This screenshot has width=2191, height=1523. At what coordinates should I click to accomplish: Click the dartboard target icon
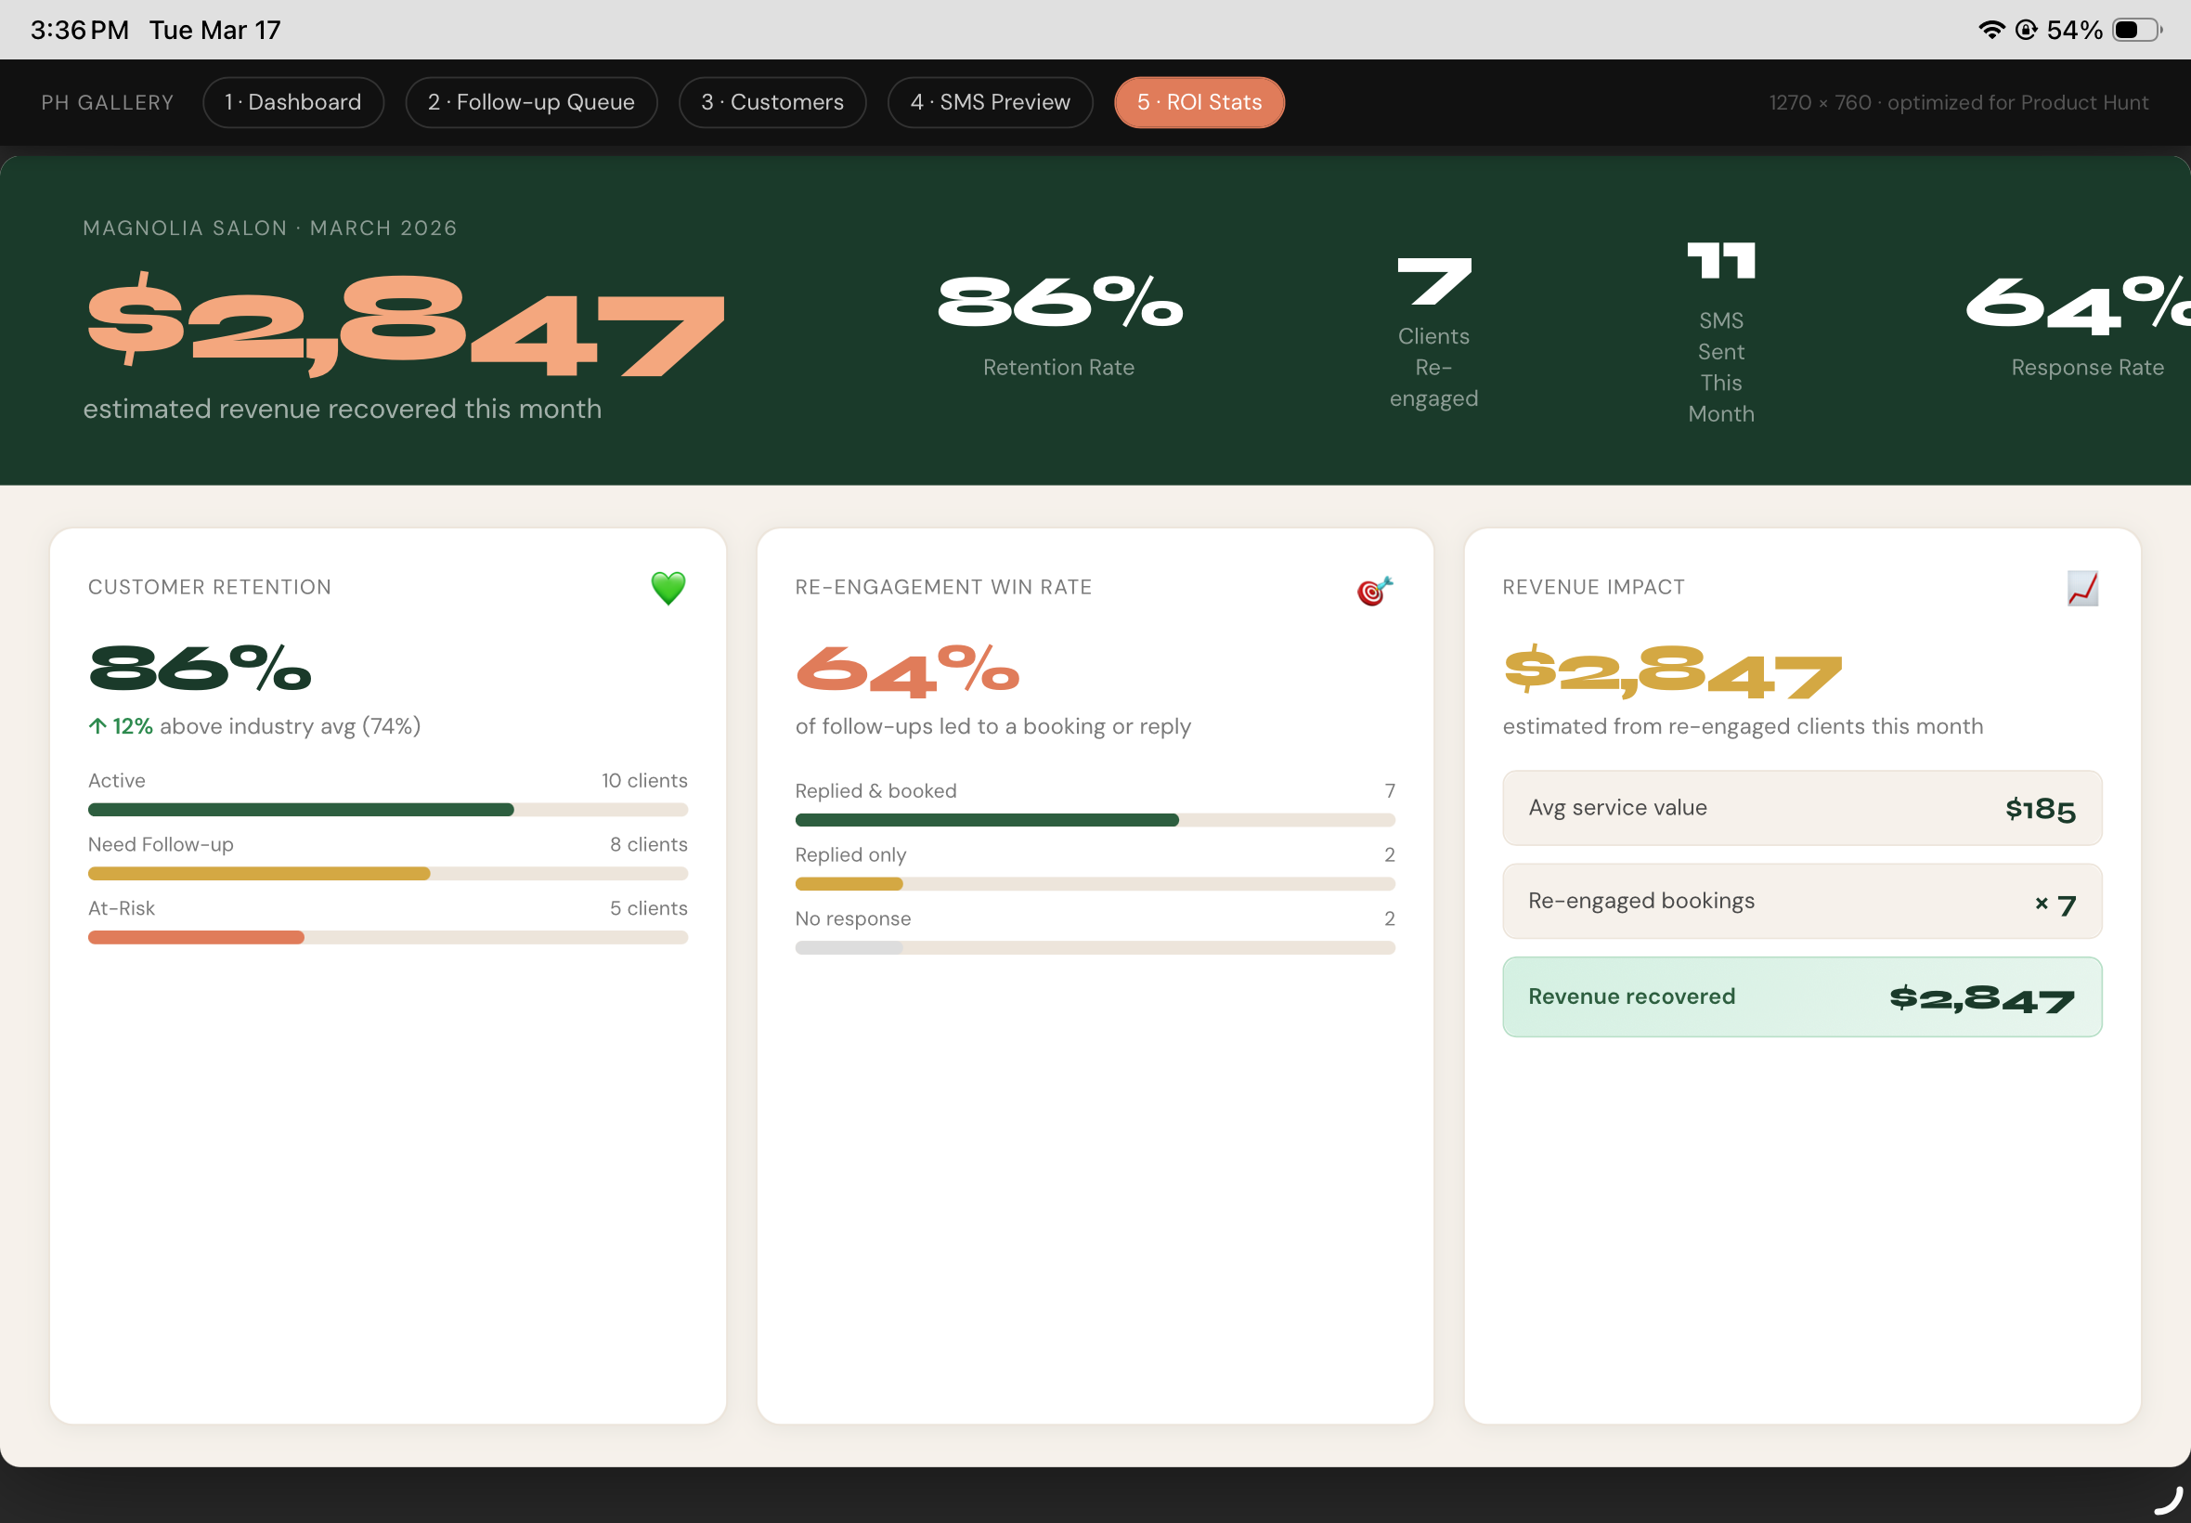coord(1375,591)
